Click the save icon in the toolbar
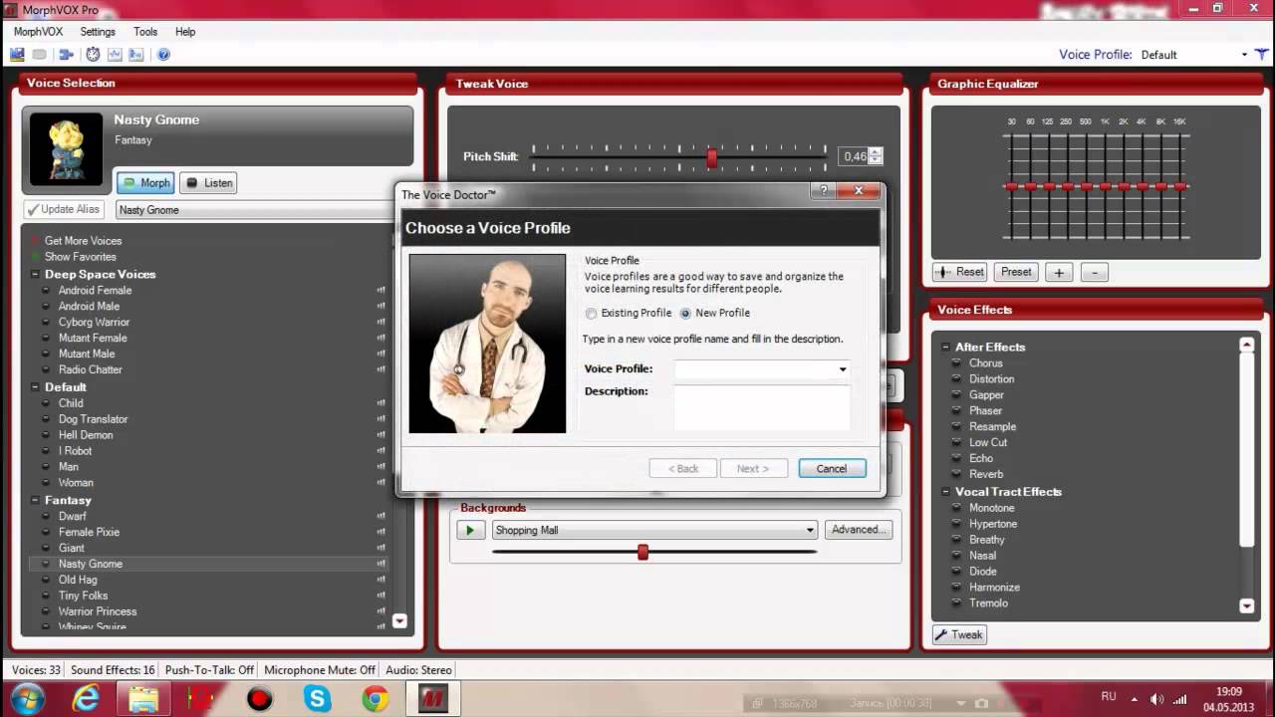Viewport: 1275px width, 717px height. [x=18, y=55]
